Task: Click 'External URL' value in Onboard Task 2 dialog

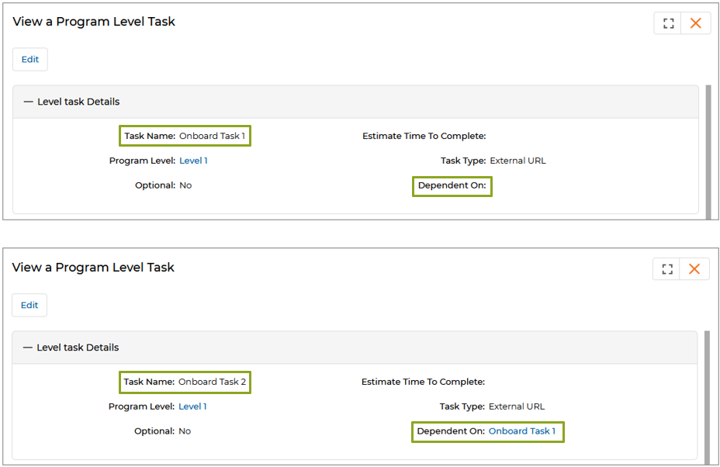Action: [517, 406]
